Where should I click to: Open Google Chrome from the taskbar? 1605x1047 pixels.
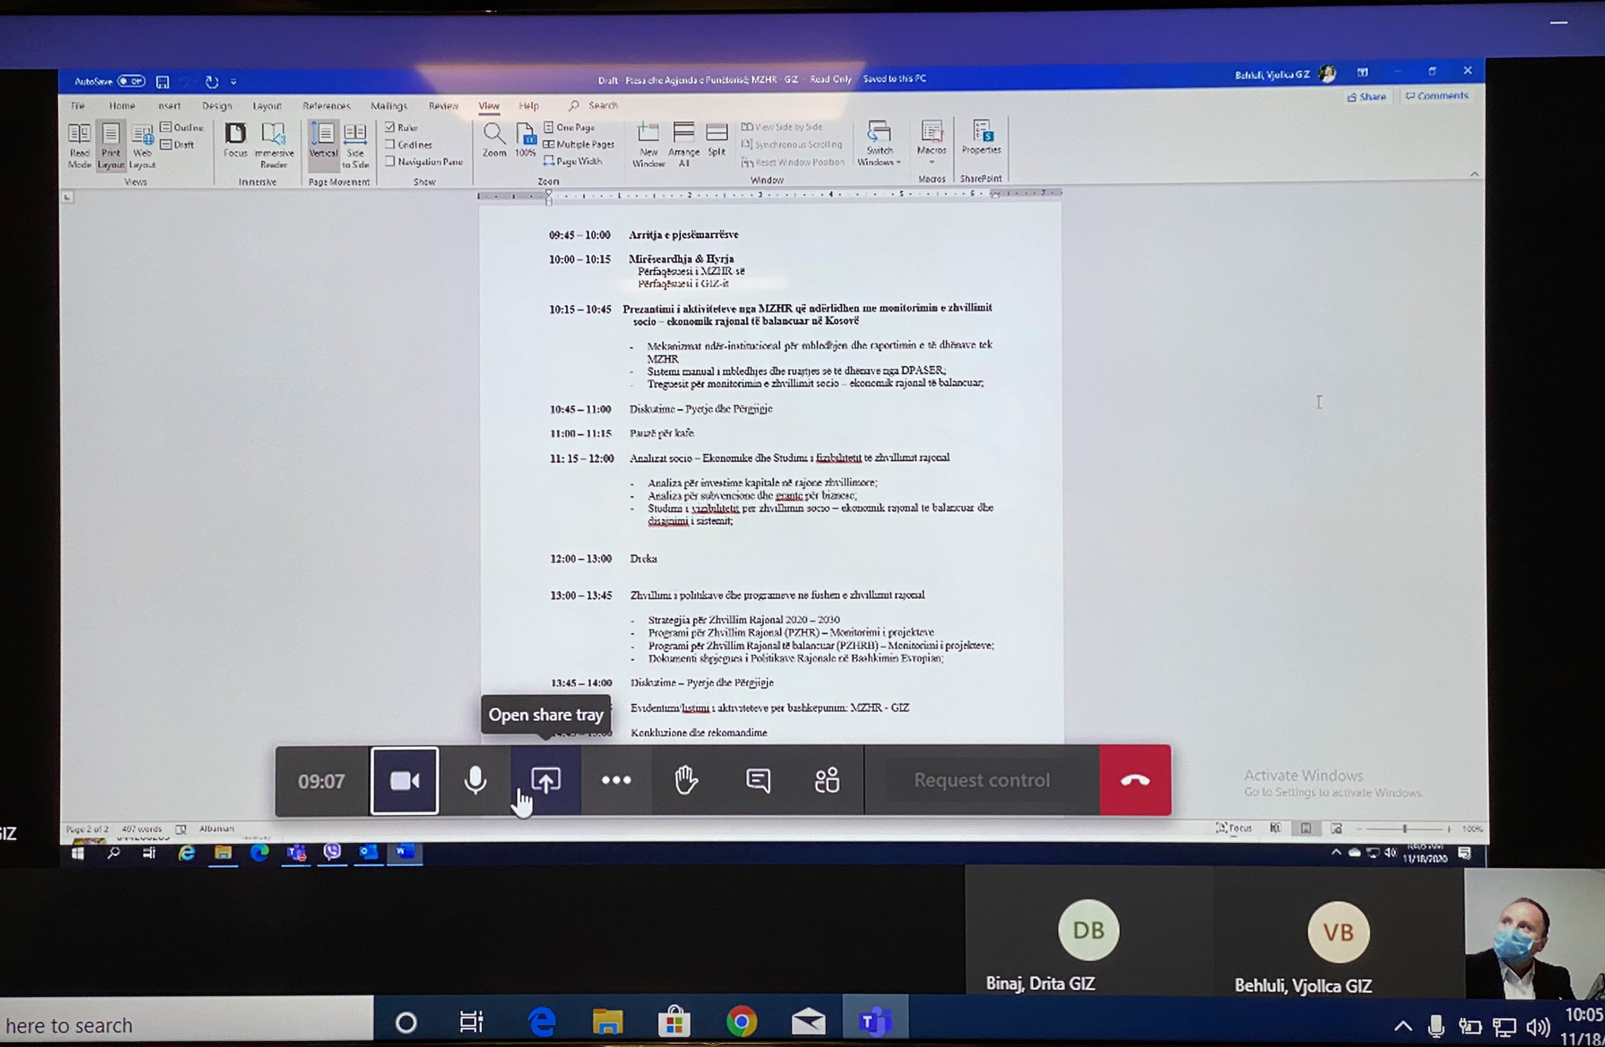pyautogui.click(x=741, y=1022)
